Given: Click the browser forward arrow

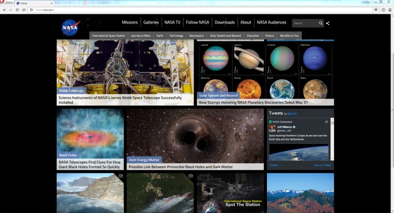Looking at the screenshot, I should point(10,10).
